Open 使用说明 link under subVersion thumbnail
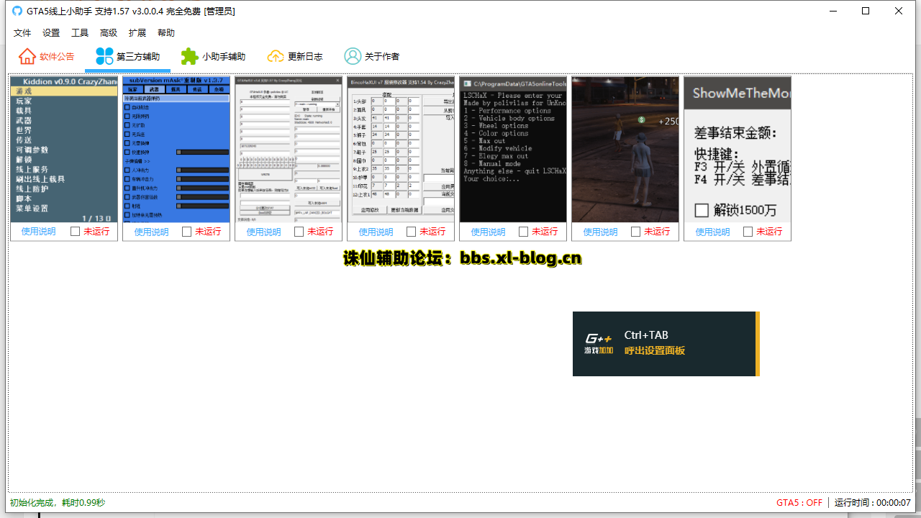The image size is (921, 518). click(151, 232)
